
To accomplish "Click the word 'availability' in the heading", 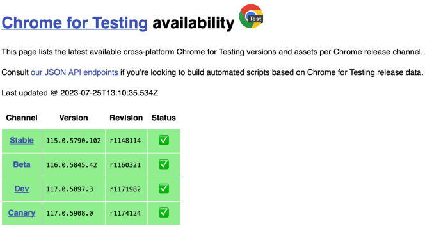I will tap(193, 23).
